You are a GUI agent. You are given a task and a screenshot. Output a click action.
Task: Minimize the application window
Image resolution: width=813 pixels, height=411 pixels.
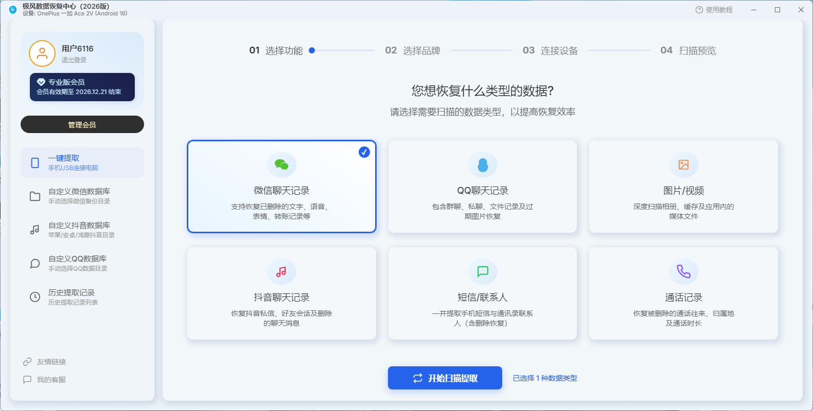pos(754,10)
